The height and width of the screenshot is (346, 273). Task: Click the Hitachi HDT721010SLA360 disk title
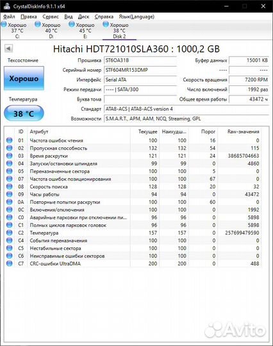point(136,49)
